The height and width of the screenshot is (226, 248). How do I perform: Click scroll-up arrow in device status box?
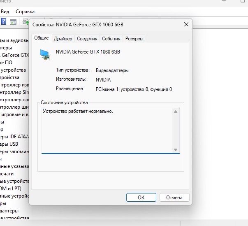tap(175, 112)
